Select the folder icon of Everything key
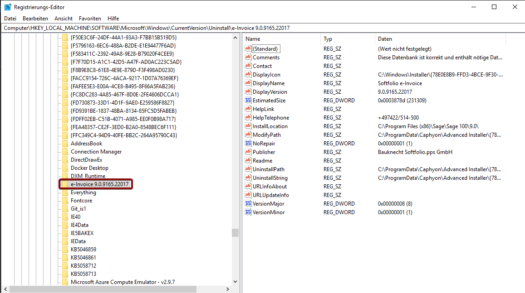Screen dimensions: 525x293 click(65, 192)
